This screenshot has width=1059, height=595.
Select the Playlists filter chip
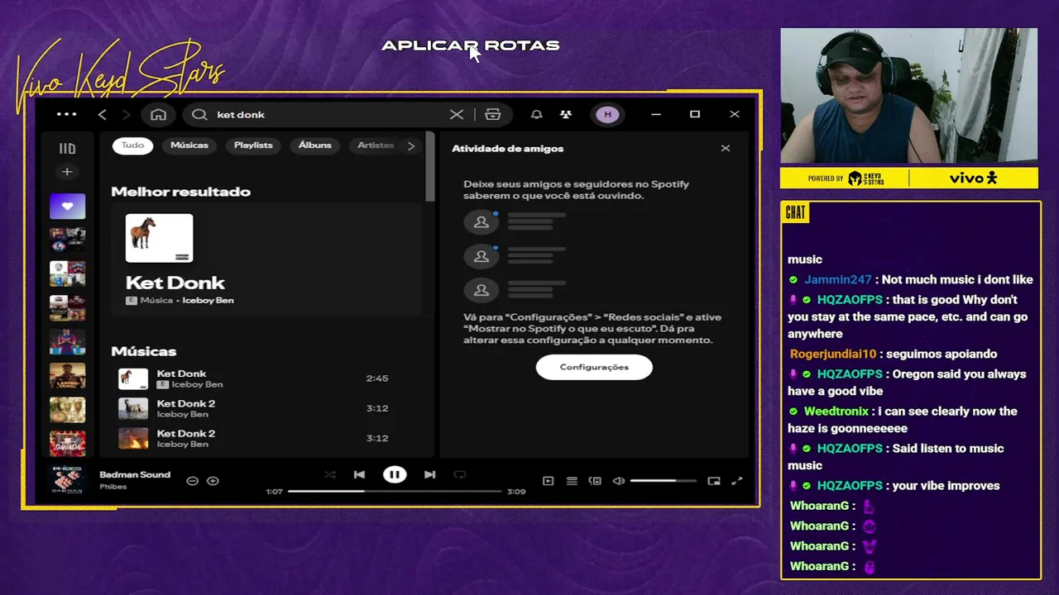[x=253, y=145]
